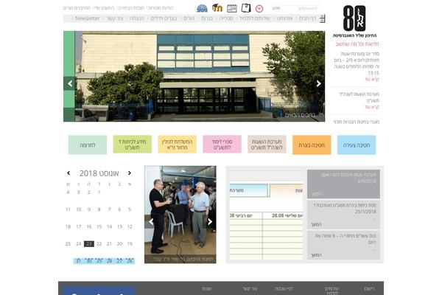Open the calendar icon in header
The image size is (442, 295).
pos(232,8)
